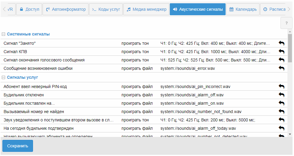Screen dimensions: 294x156
Task: Open the Доступ tab
Action: pos(29,9)
